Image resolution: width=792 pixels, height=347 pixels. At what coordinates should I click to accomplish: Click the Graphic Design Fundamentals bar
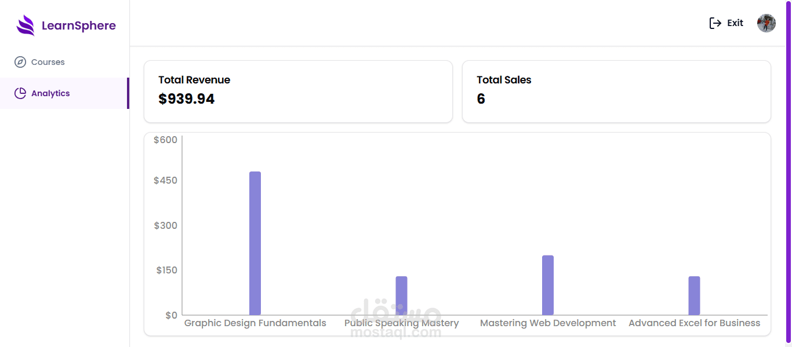[255, 243]
